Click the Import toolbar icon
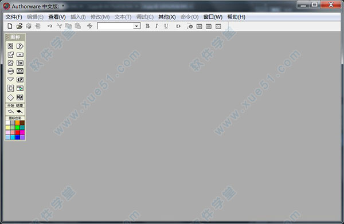Viewport: 344px width, 224px height. click(38, 26)
